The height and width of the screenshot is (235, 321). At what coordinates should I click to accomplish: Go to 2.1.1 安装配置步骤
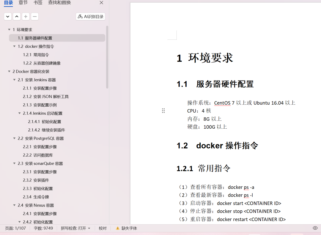click(40, 88)
